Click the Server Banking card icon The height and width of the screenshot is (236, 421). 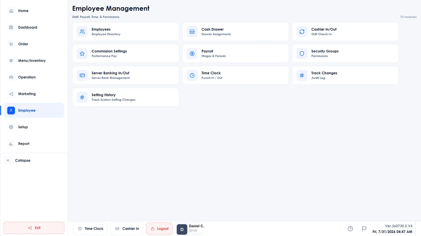point(82,75)
